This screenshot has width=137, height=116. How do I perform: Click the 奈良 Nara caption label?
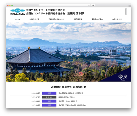(123, 78)
